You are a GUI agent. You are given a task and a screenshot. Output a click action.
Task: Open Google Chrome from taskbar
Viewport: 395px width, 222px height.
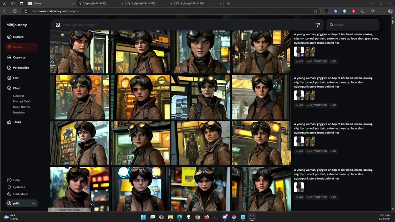click(x=197, y=217)
